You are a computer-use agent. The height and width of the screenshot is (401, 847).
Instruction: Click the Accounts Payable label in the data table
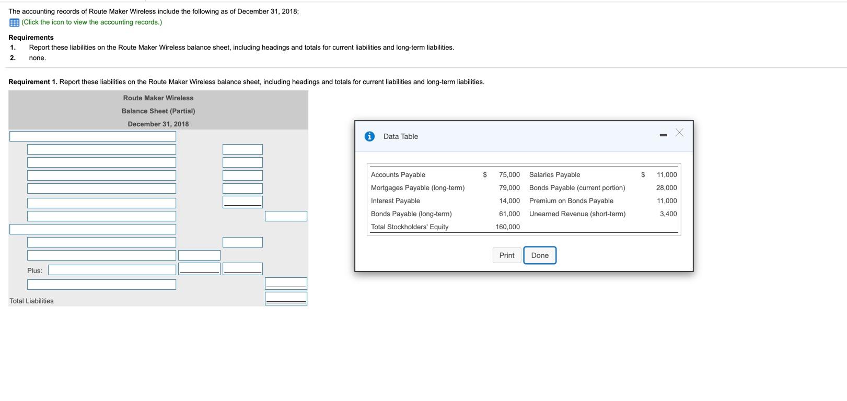pyautogui.click(x=398, y=175)
